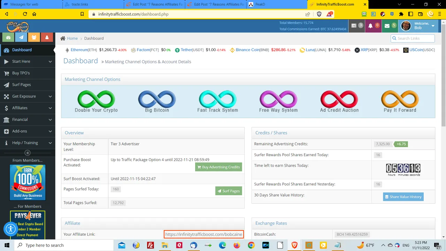446x251 pixels.
Task: Click the browser address bar URL
Action: point(133,14)
